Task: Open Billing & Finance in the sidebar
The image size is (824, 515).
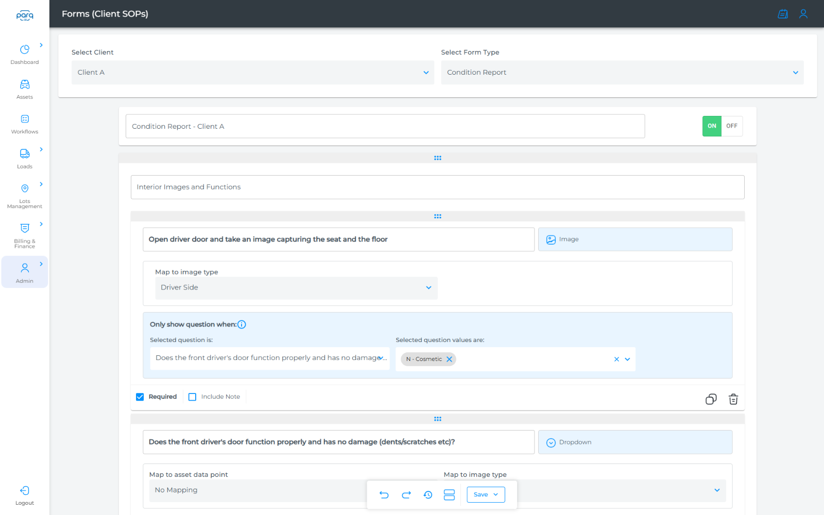Action: (x=25, y=236)
